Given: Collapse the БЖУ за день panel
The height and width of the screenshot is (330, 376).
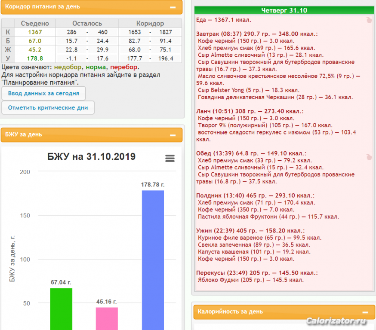Looking at the screenshot, I should tap(173, 135).
